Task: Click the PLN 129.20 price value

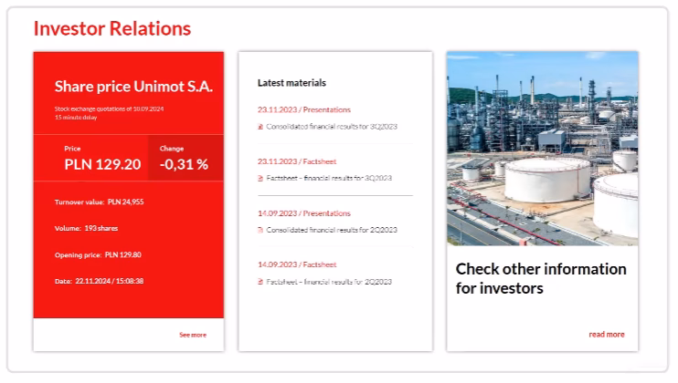Action: 102,164
